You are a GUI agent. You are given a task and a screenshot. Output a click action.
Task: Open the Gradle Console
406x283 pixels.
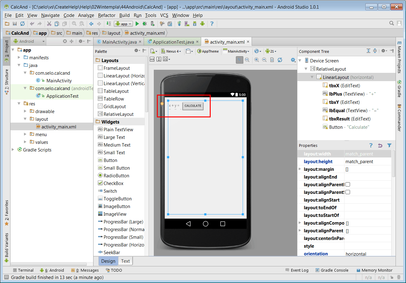[x=332, y=270]
